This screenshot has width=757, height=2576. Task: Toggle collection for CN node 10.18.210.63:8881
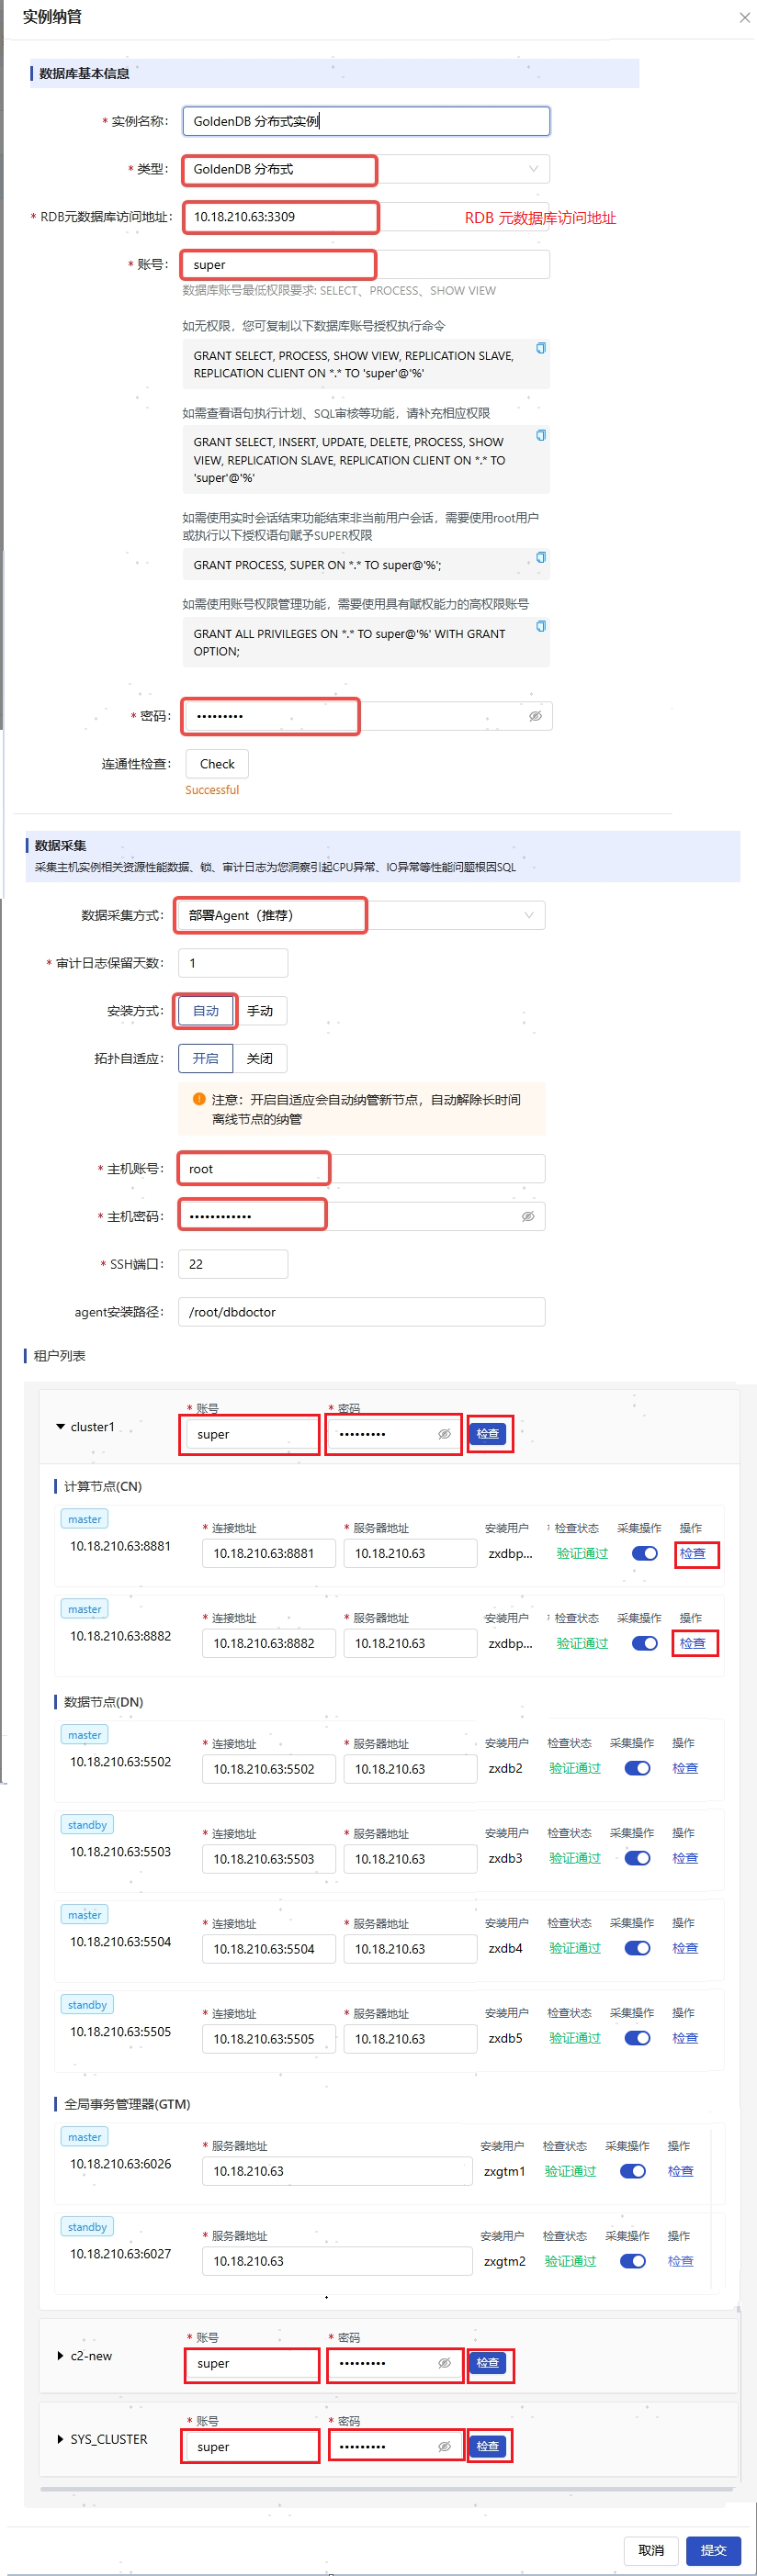[645, 1553]
